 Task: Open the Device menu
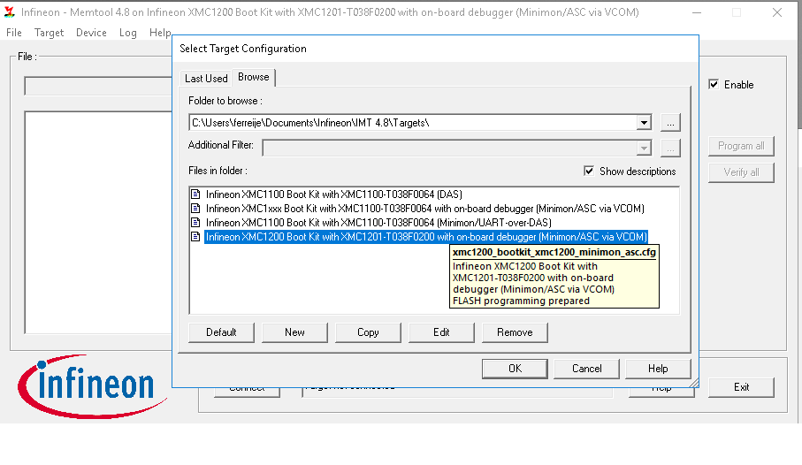[92, 33]
